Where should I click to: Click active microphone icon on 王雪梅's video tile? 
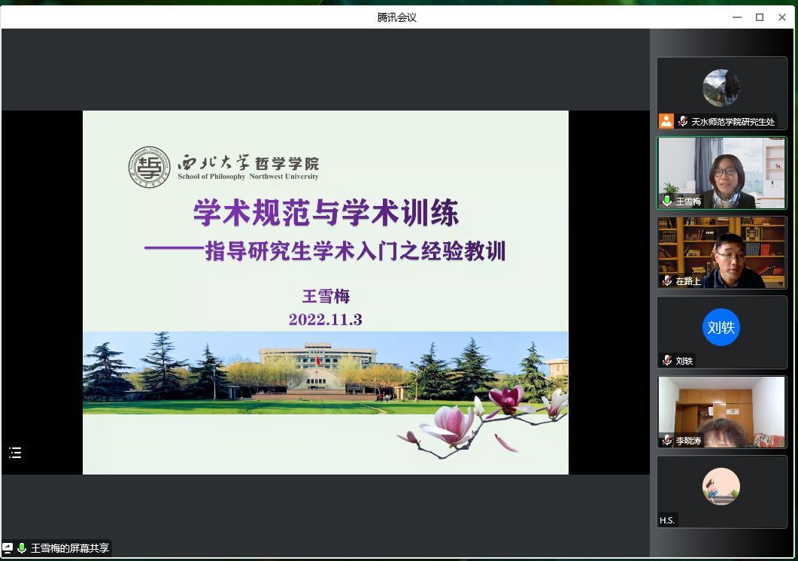click(x=666, y=201)
